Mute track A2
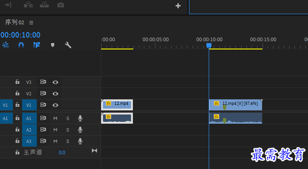The image size is (308, 169). (55, 130)
